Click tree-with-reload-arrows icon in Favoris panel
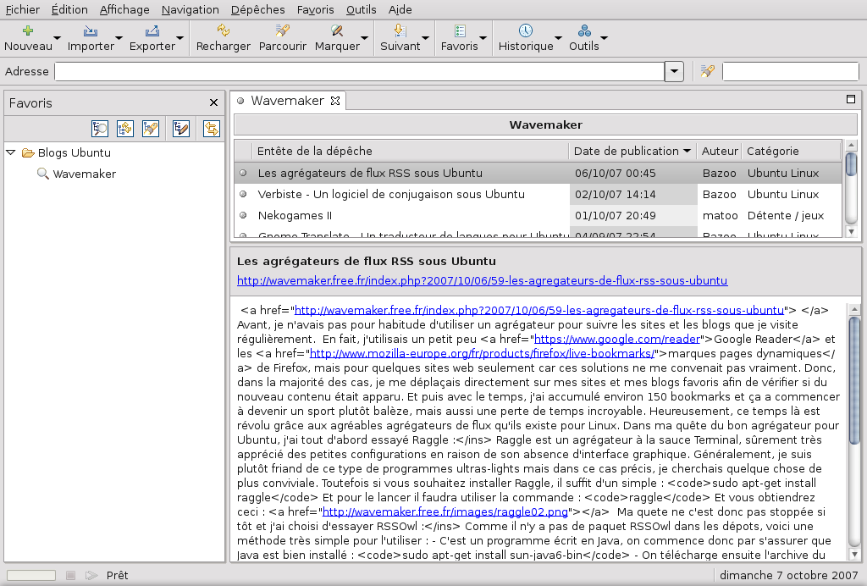The width and height of the screenshot is (867, 586). tap(125, 128)
